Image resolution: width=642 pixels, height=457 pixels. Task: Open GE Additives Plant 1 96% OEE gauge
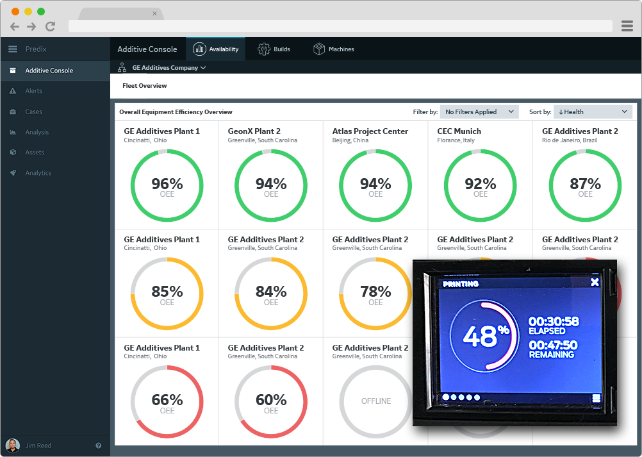tap(167, 185)
